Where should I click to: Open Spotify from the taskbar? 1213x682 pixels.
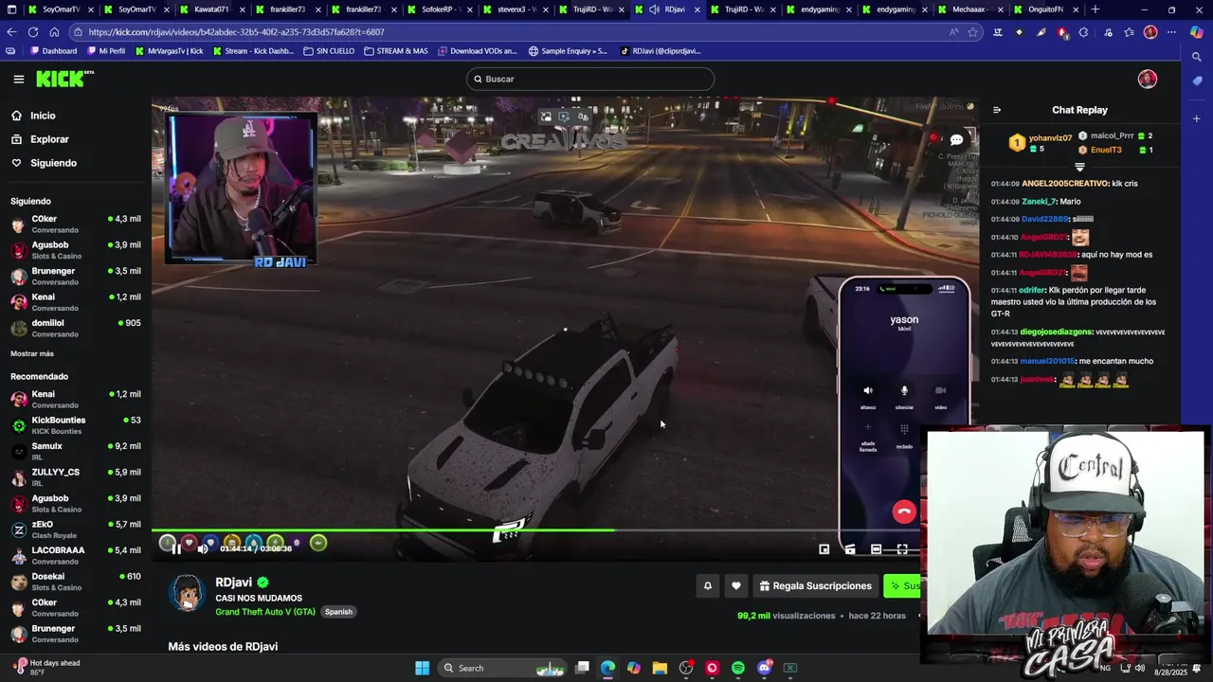click(738, 668)
